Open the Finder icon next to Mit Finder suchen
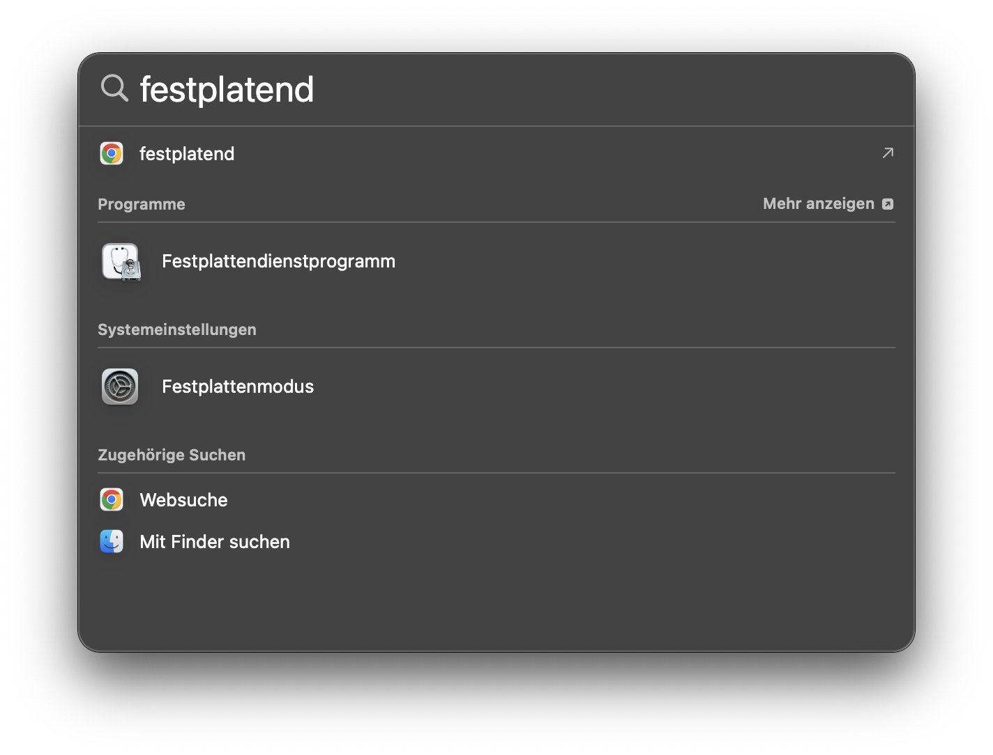 point(112,541)
